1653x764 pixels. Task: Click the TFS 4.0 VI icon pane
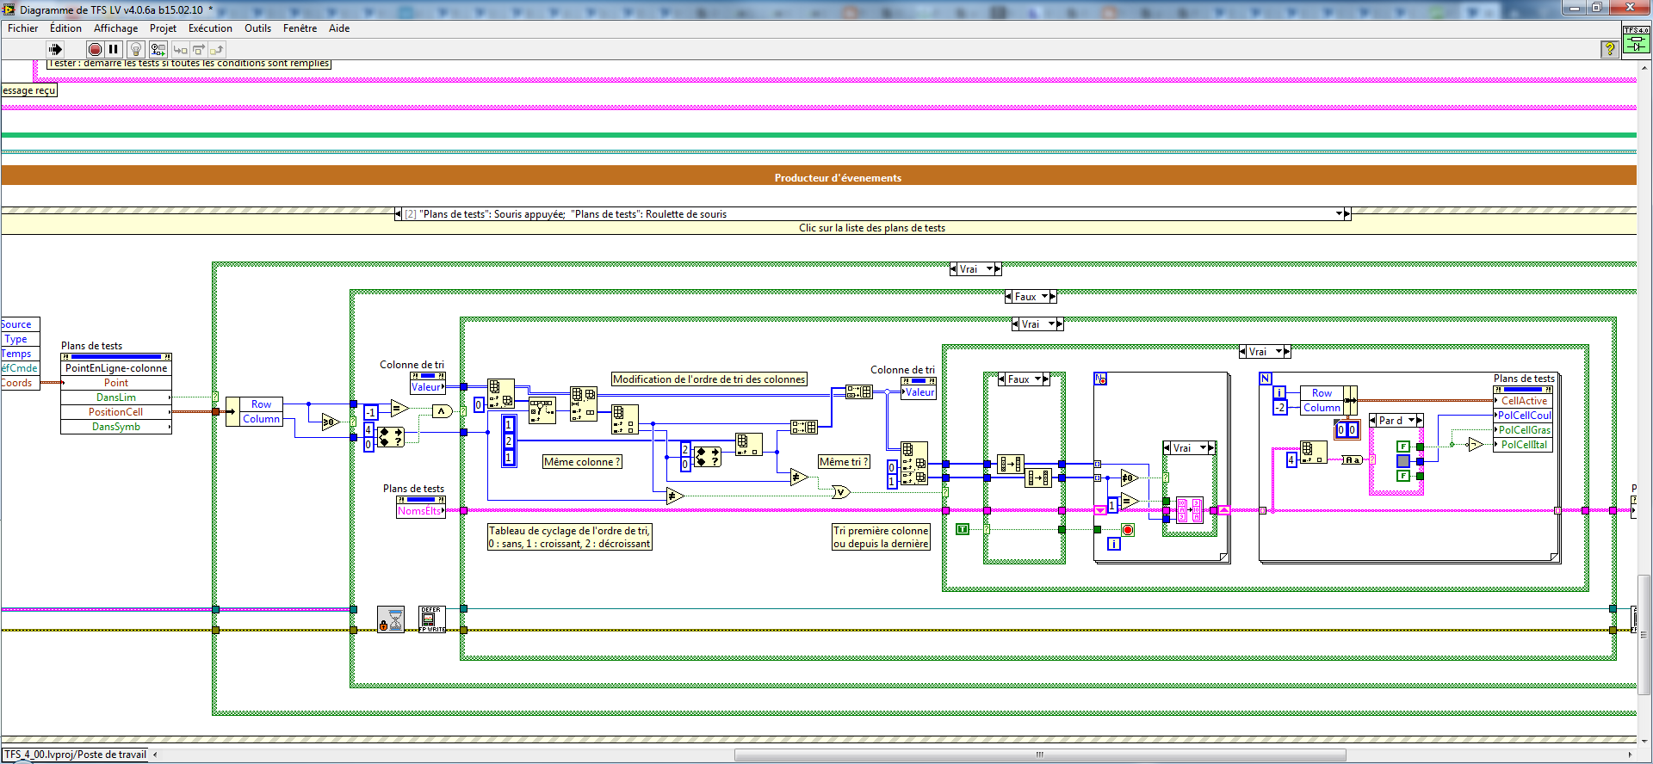1636,40
